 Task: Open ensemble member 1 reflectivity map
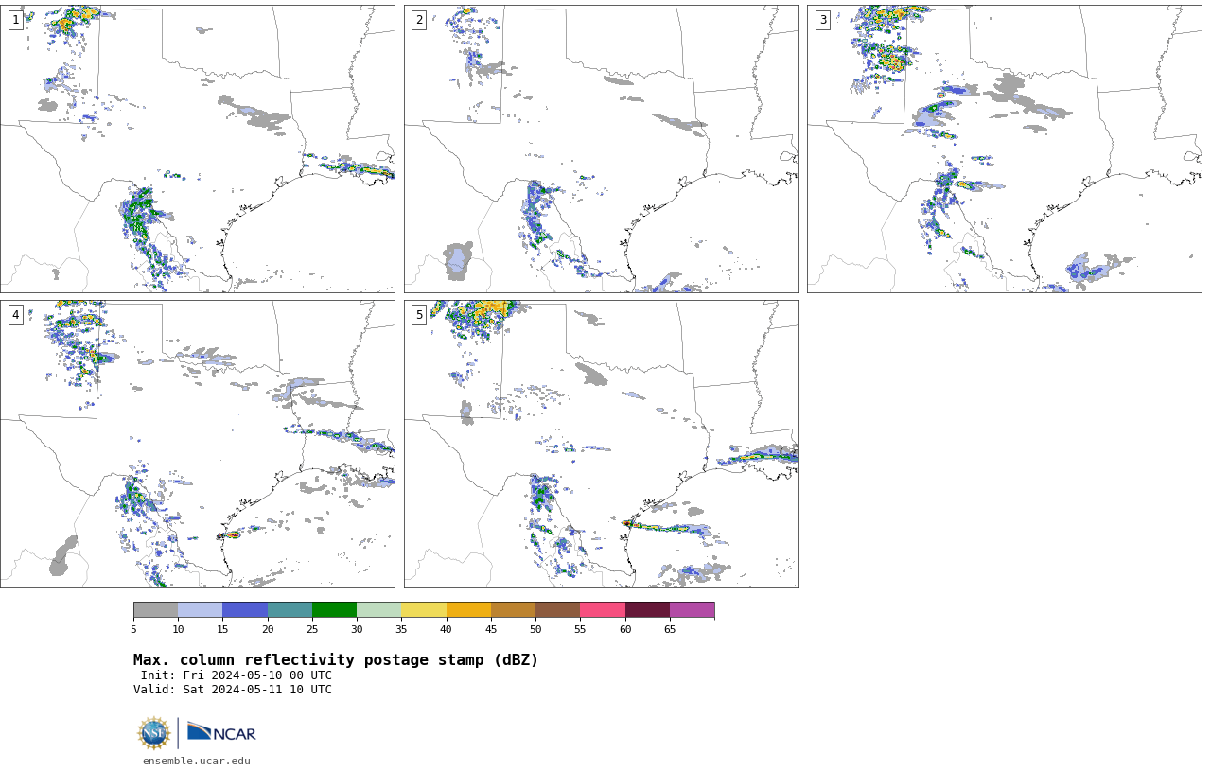coord(197,149)
